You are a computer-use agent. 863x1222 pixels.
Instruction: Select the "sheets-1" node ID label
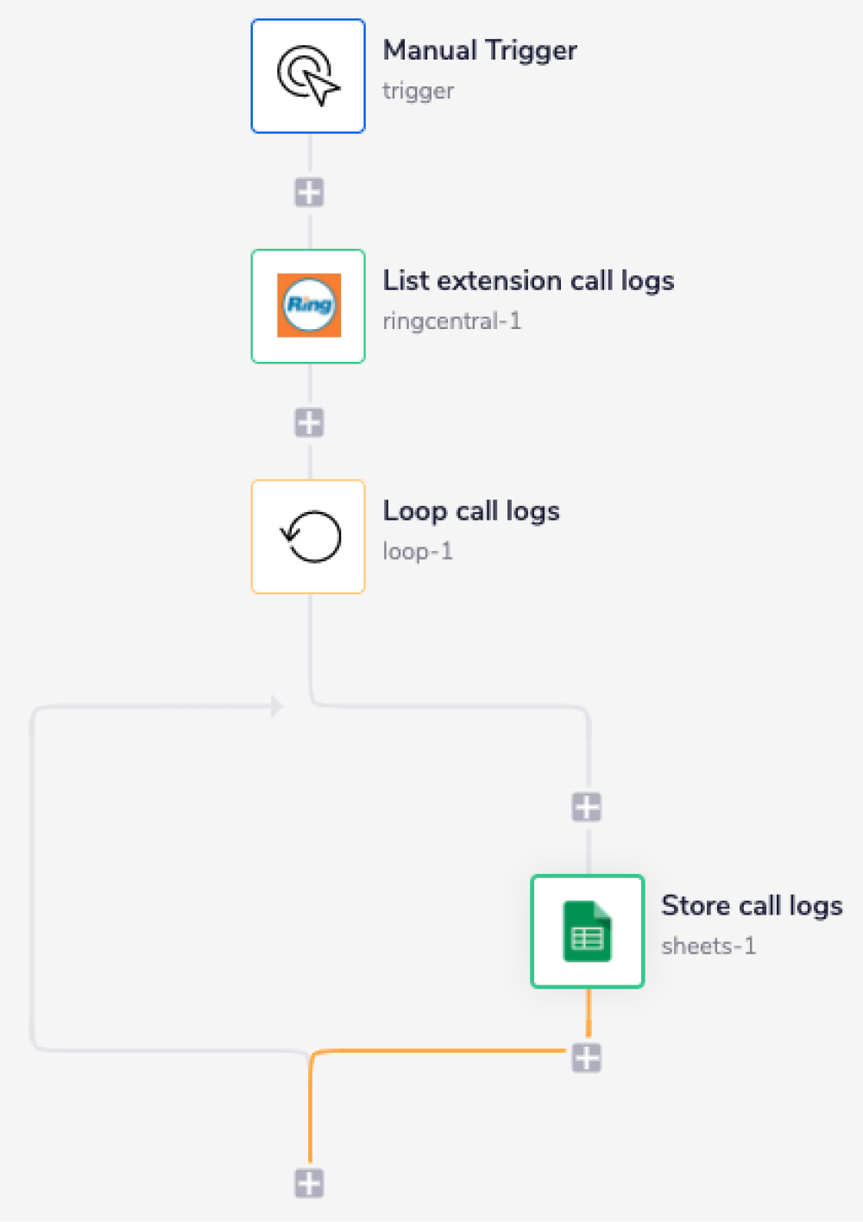pyautogui.click(x=709, y=947)
